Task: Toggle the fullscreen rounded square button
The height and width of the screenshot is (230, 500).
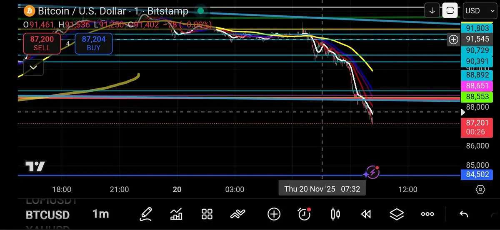Action: [450, 11]
